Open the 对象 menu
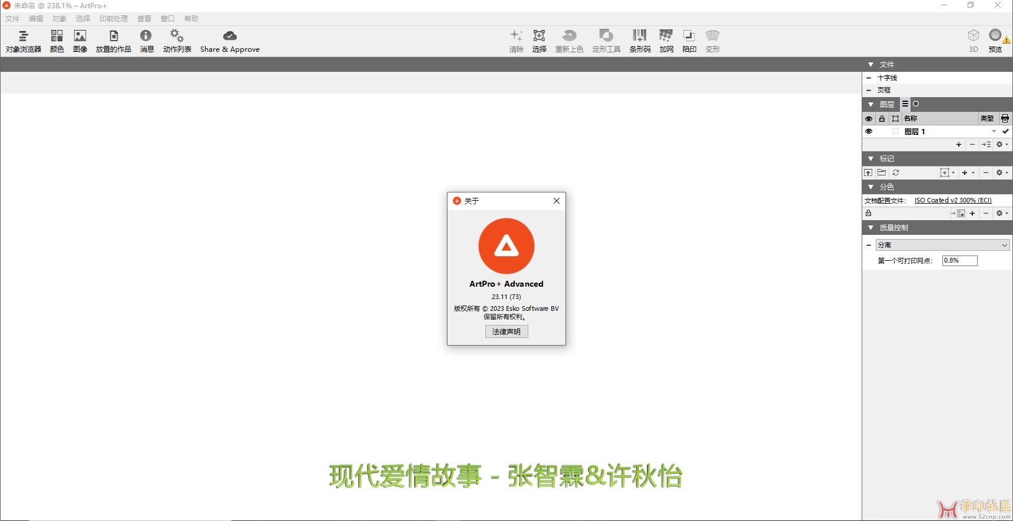1013x521 pixels. (x=59, y=18)
